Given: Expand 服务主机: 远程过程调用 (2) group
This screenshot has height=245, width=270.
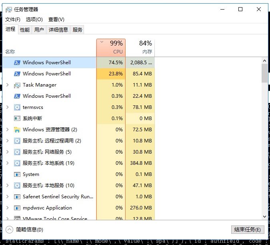Looking at the screenshot, I should point(8,141).
